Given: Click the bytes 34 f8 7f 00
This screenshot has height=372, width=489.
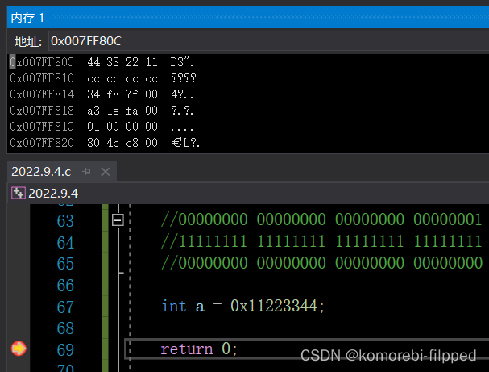Looking at the screenshot, I should point(122,94).
